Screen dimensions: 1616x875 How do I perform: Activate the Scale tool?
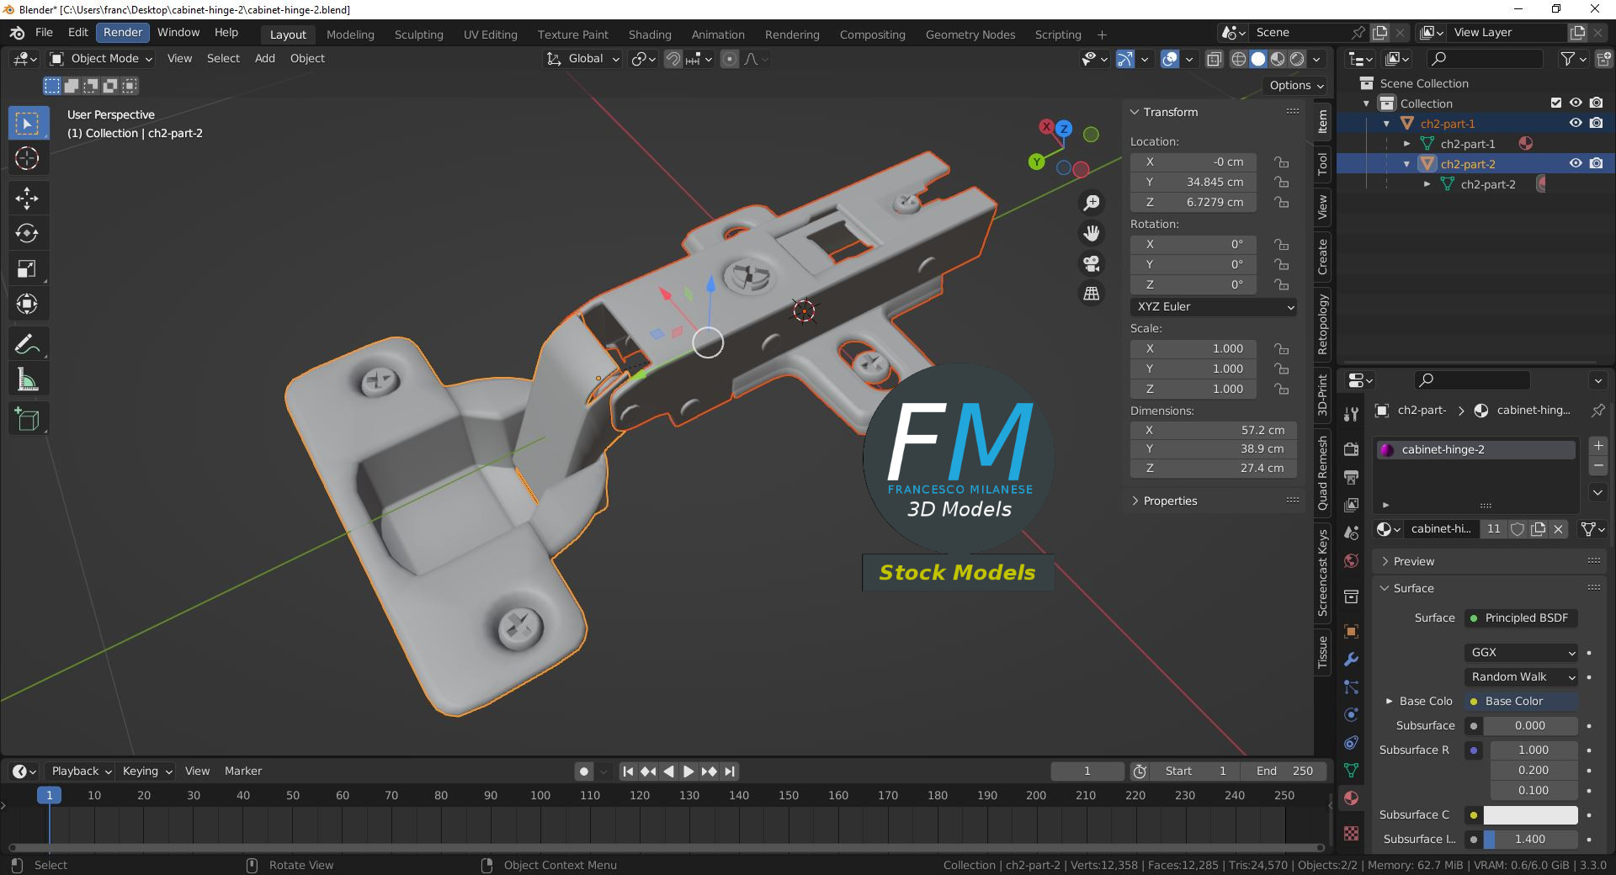[27, 269]
